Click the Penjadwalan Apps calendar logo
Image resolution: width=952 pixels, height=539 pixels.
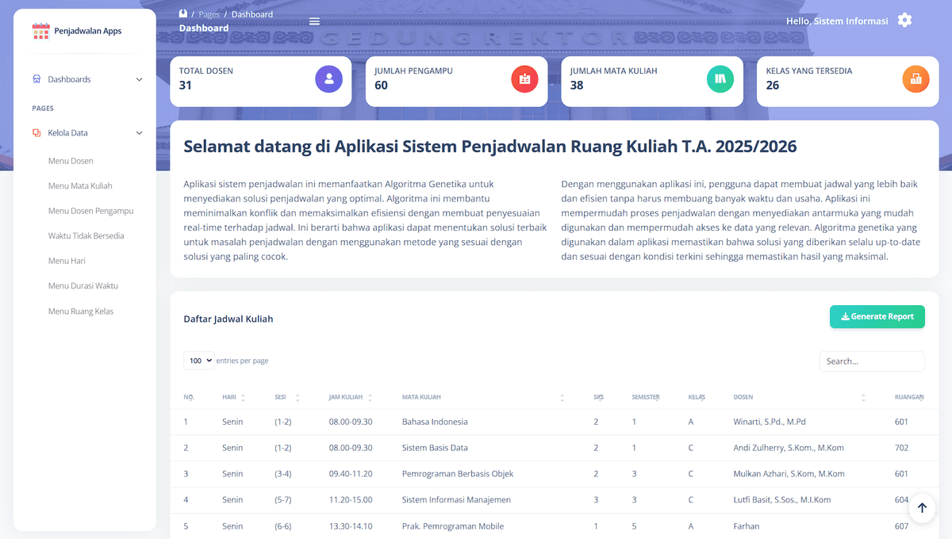pos(40,31)
